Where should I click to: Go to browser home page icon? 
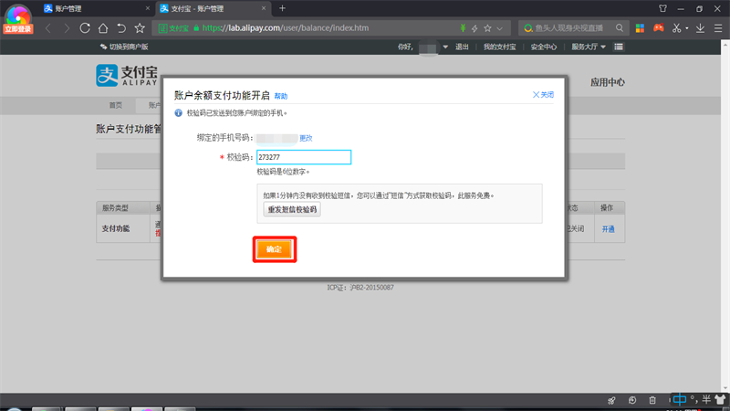pyautogui.click(x=103, y=28)
